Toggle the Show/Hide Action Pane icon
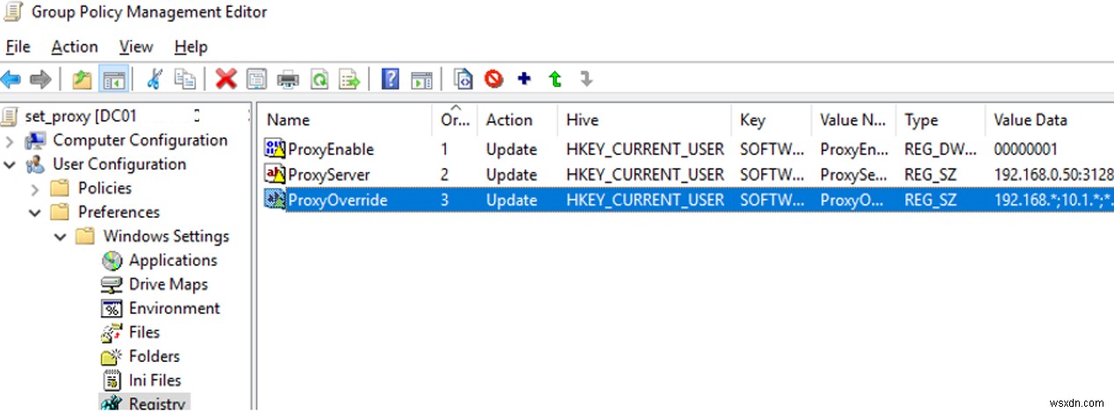 pos(423,80)
